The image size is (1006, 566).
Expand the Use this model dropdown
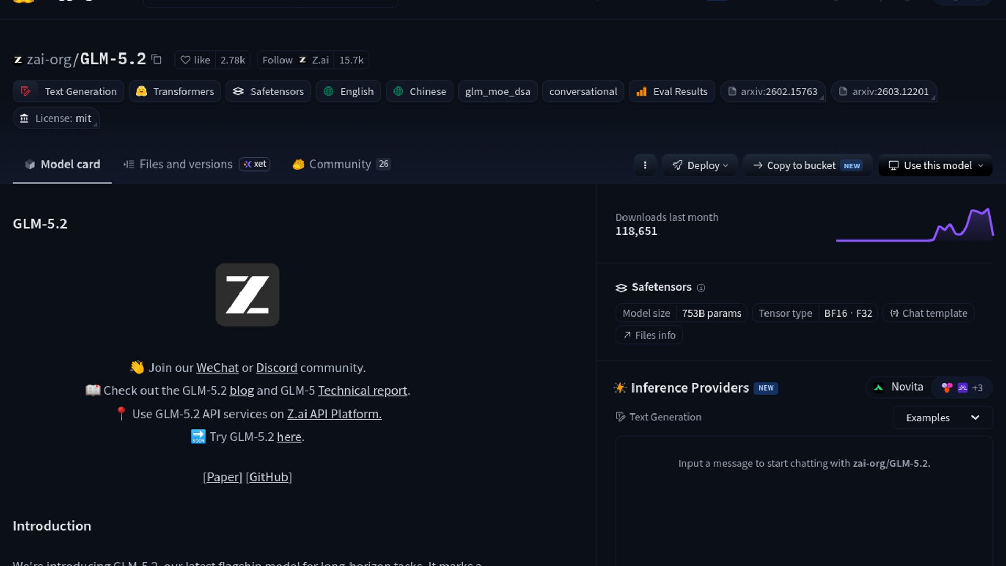pyautogui.click(x=936, y=166)
